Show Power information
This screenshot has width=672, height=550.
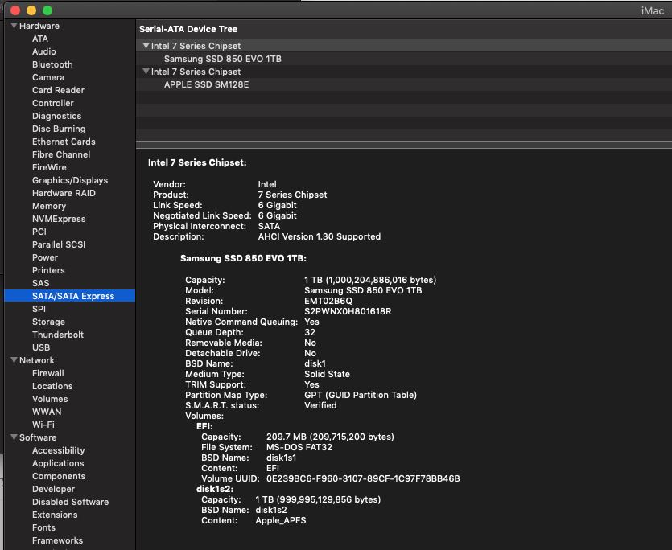point(44,257)
